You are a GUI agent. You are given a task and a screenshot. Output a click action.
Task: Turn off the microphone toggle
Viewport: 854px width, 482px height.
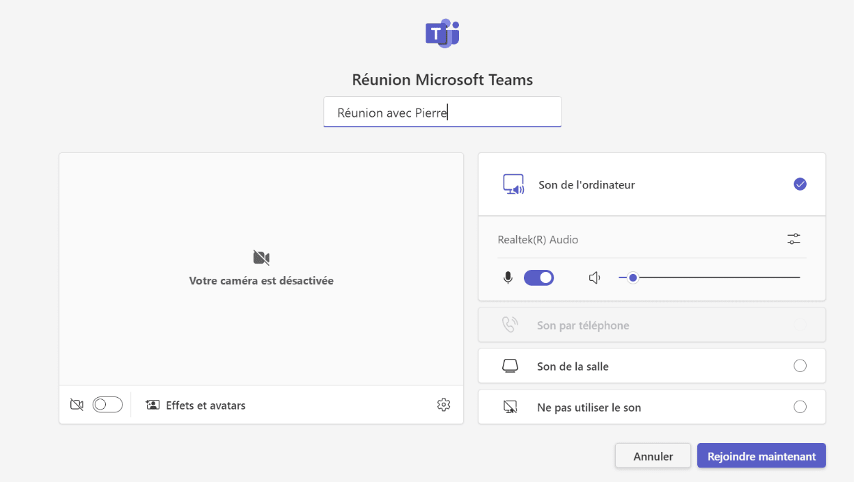pyautogui.click(x=538, y=278)
